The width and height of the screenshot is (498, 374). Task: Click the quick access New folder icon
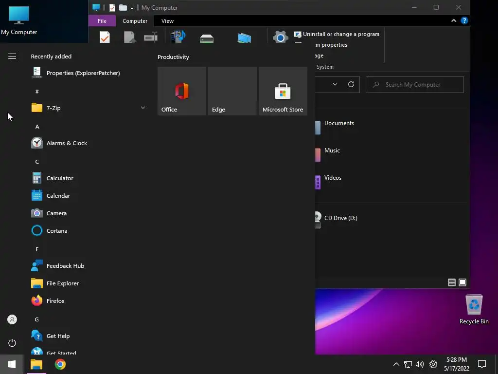123,8
